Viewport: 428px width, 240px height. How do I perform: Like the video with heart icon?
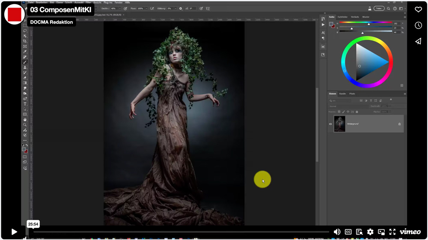click(418, 9)
